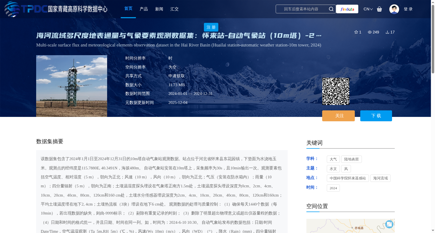
Task: Select the 水文 keyword tag
Action: pyautogui.click(x=333, y=169)
